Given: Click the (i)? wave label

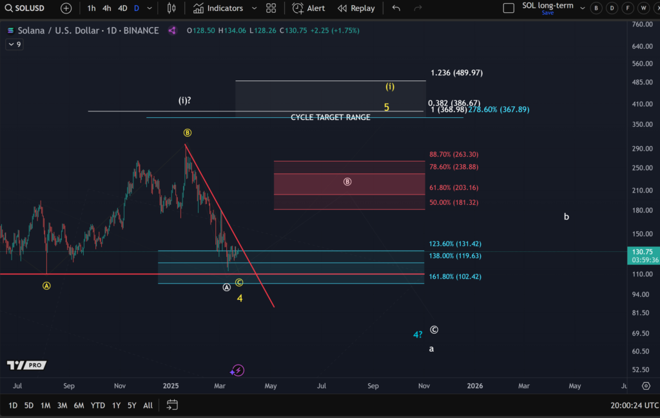Looking at the screenshot, I should [184, 100].
